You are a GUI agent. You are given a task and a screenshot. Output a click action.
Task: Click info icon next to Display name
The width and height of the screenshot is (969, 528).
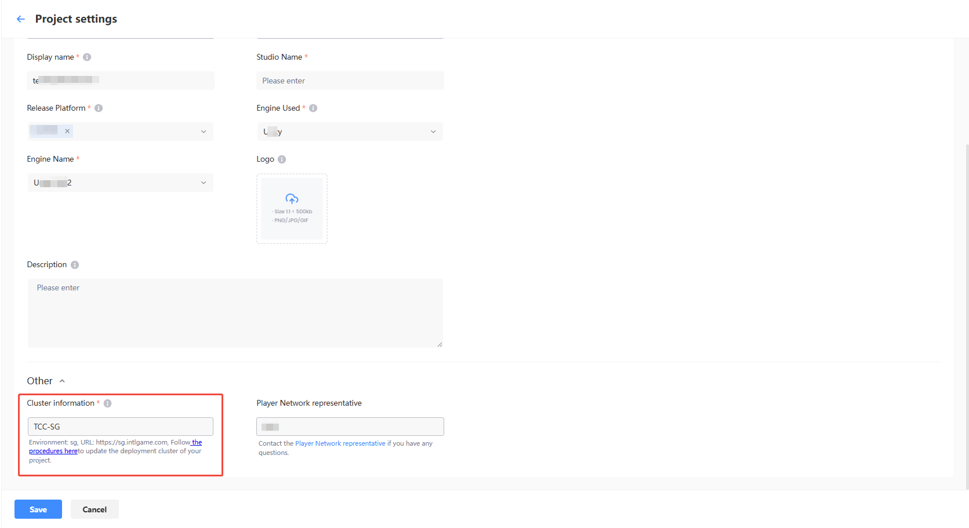pos(87,57)
